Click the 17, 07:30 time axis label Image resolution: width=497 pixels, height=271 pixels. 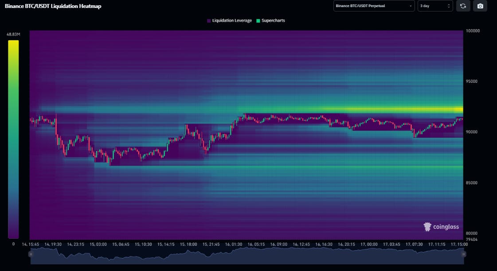(414, 244)
